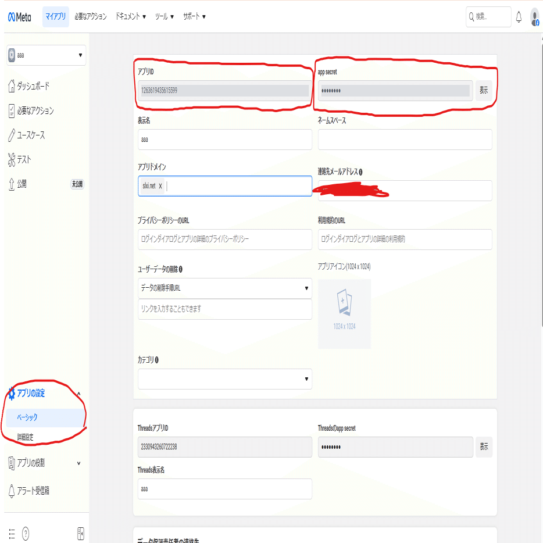The height and width of the screenshot is (543, 543).
Task: Click the リンクを入力 data deletion field
Action: pyautogui.click(x=225, y=309)
